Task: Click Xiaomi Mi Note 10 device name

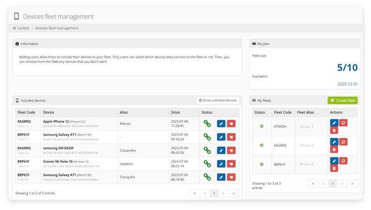Action: (58, 162)
